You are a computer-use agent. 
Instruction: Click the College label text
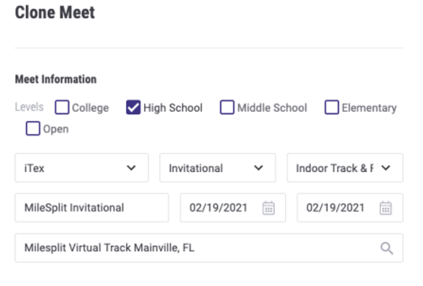[91, 108]
